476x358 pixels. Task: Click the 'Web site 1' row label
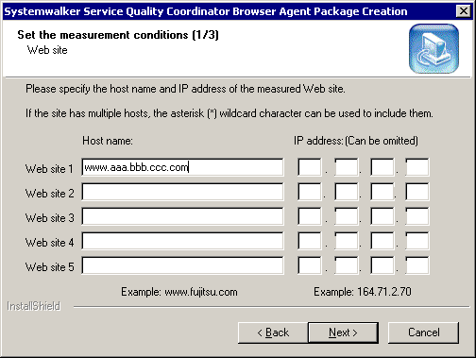49,169
